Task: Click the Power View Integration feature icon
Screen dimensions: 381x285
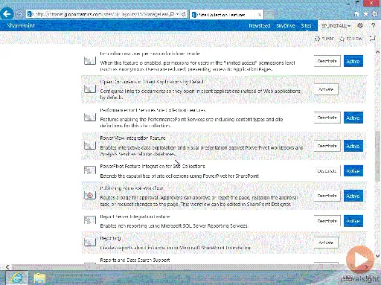Action: [x=90, y=145]
